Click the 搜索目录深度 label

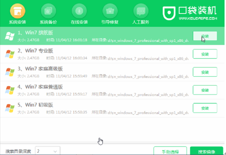click(x=18, y=151)
